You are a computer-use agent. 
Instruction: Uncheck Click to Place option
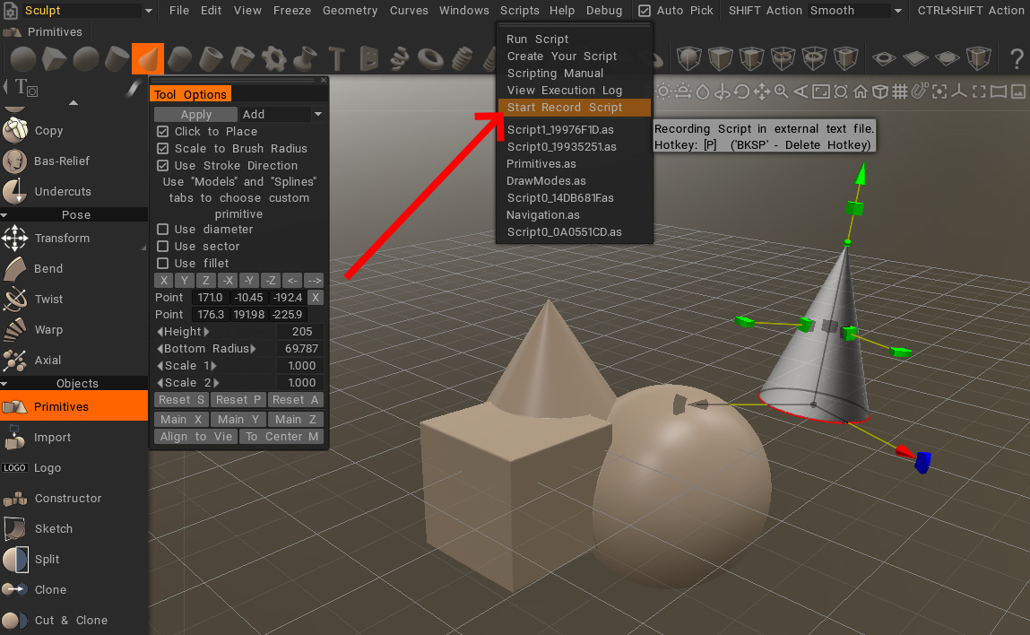[163, 132]
